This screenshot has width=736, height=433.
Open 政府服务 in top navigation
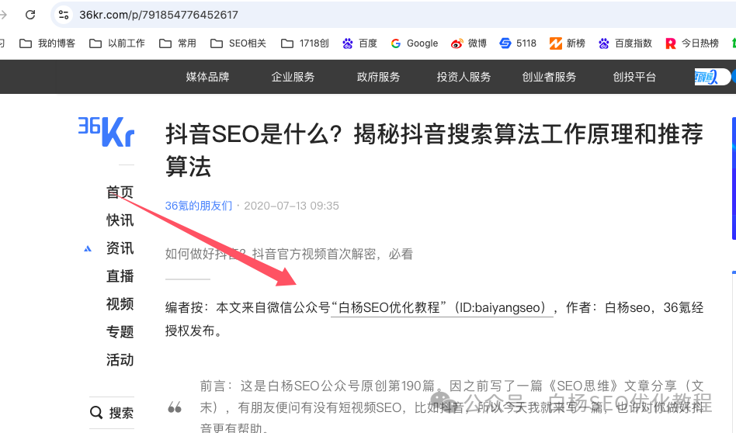click(x=378, y=77)
